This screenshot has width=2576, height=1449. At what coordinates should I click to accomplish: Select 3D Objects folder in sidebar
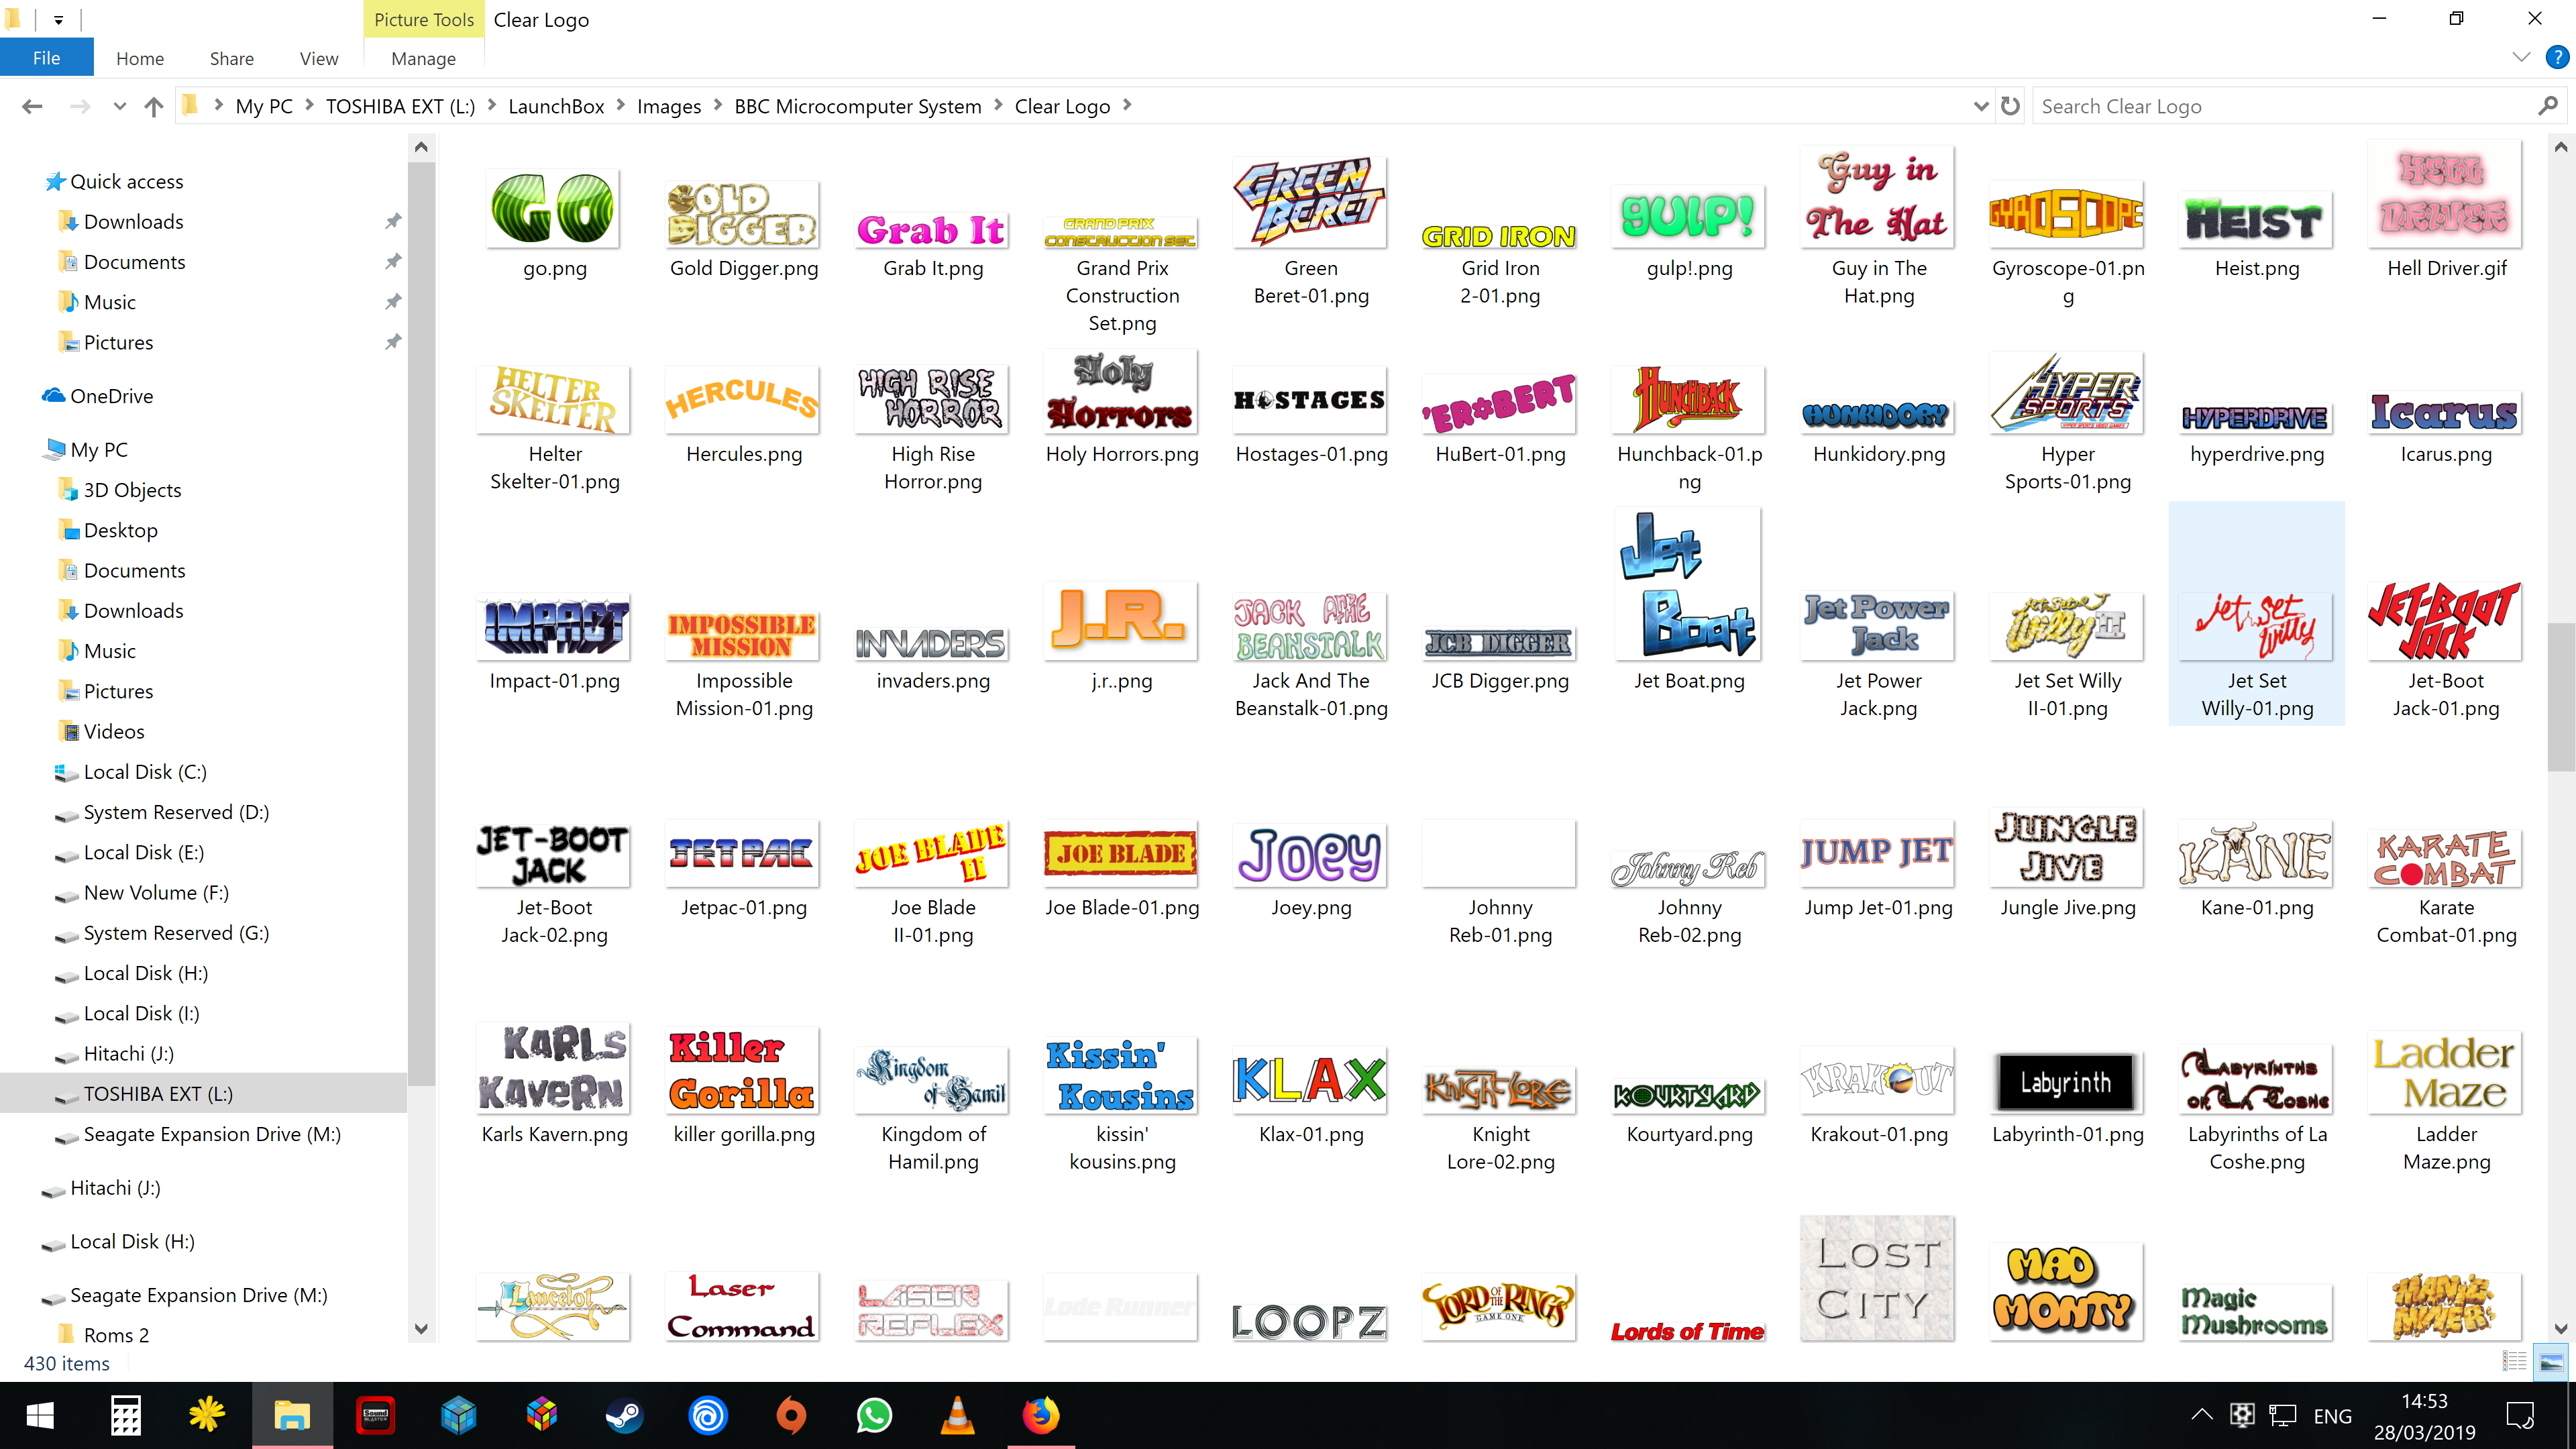[x=132, y=490]
